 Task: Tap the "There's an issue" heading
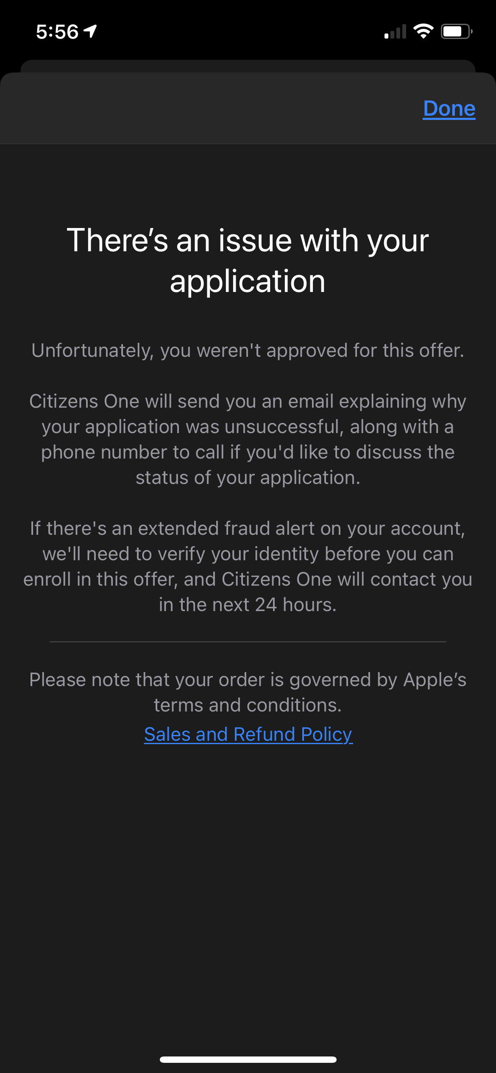point(248,240)
